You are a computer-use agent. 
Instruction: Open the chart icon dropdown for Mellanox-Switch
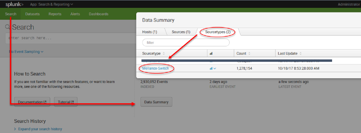(213, 68)
